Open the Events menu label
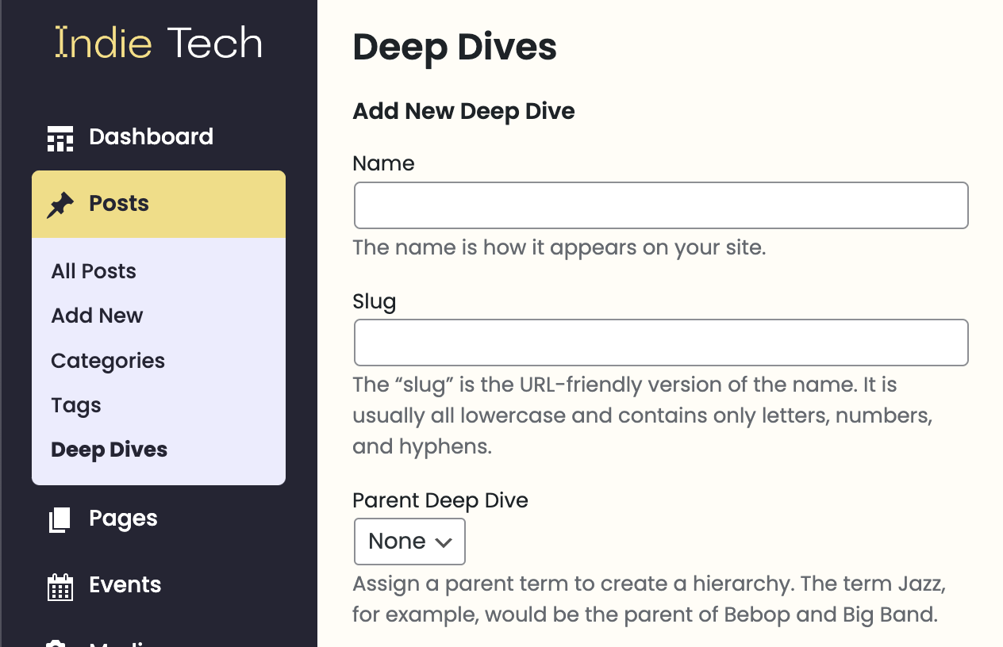 [x=125, y=584]
